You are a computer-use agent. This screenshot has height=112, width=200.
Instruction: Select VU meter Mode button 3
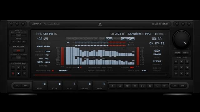point(24,41)
